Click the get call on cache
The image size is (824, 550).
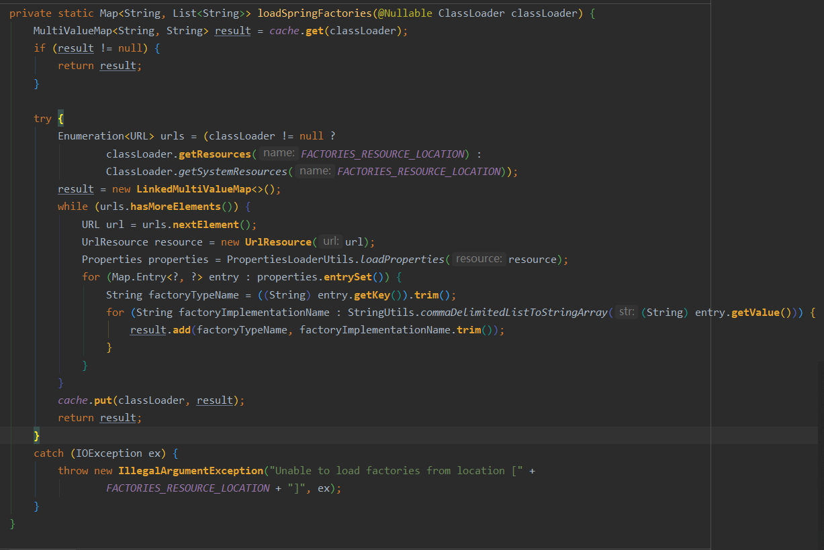(314, 31)
